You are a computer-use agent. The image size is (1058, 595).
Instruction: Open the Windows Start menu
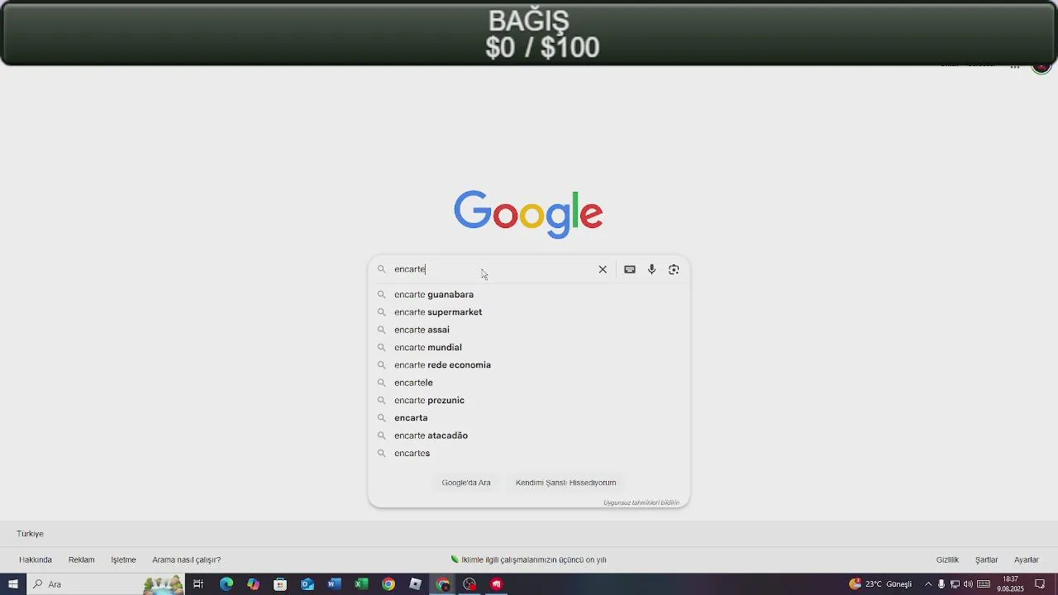click(x=12, y=584)
